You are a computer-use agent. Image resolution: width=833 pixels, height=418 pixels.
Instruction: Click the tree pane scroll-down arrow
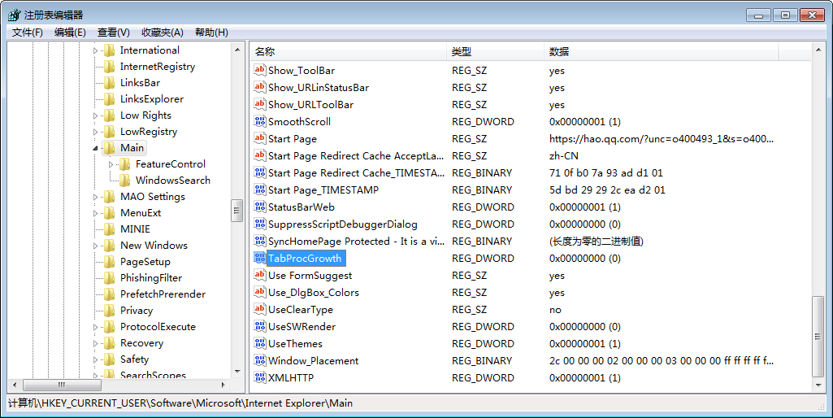(x=237, y=372)
